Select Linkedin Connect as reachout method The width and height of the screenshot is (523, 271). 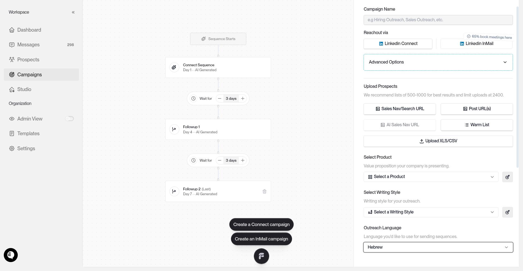point(398,44)
